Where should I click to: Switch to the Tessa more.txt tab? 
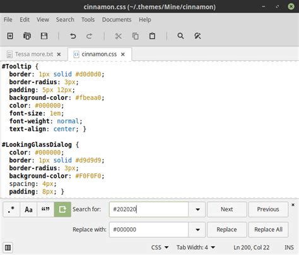tap(34, 54)
